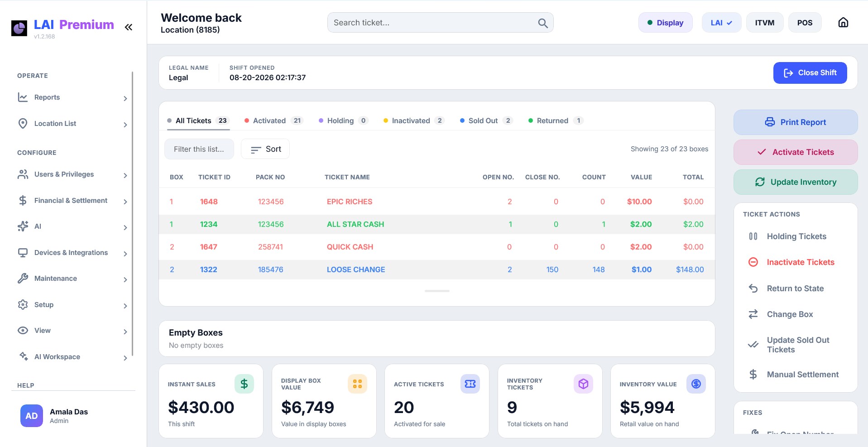Click the Inventory Value coin icon
Viewport: 868px width, 447px height.
[x=696, y=384]
